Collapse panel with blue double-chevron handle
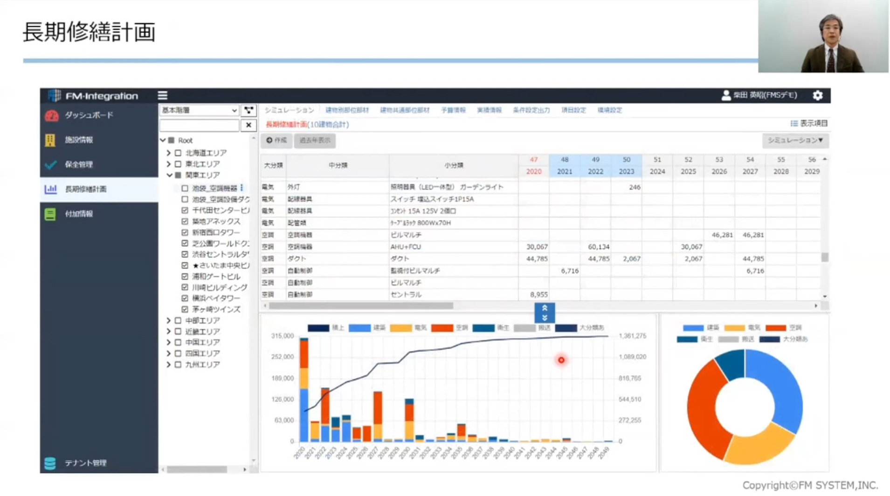The height and width of the screenshot is (496, 890). (545, 313)
